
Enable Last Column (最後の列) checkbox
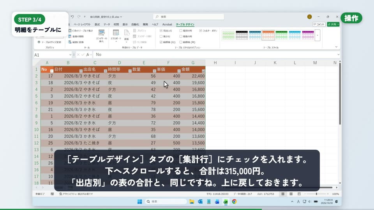[x=181, y=37]
